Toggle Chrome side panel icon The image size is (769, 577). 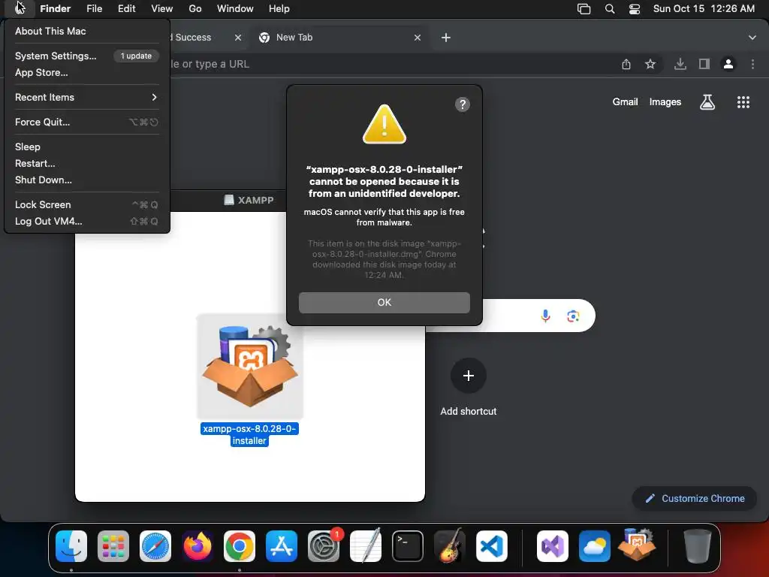coord(704,65)
